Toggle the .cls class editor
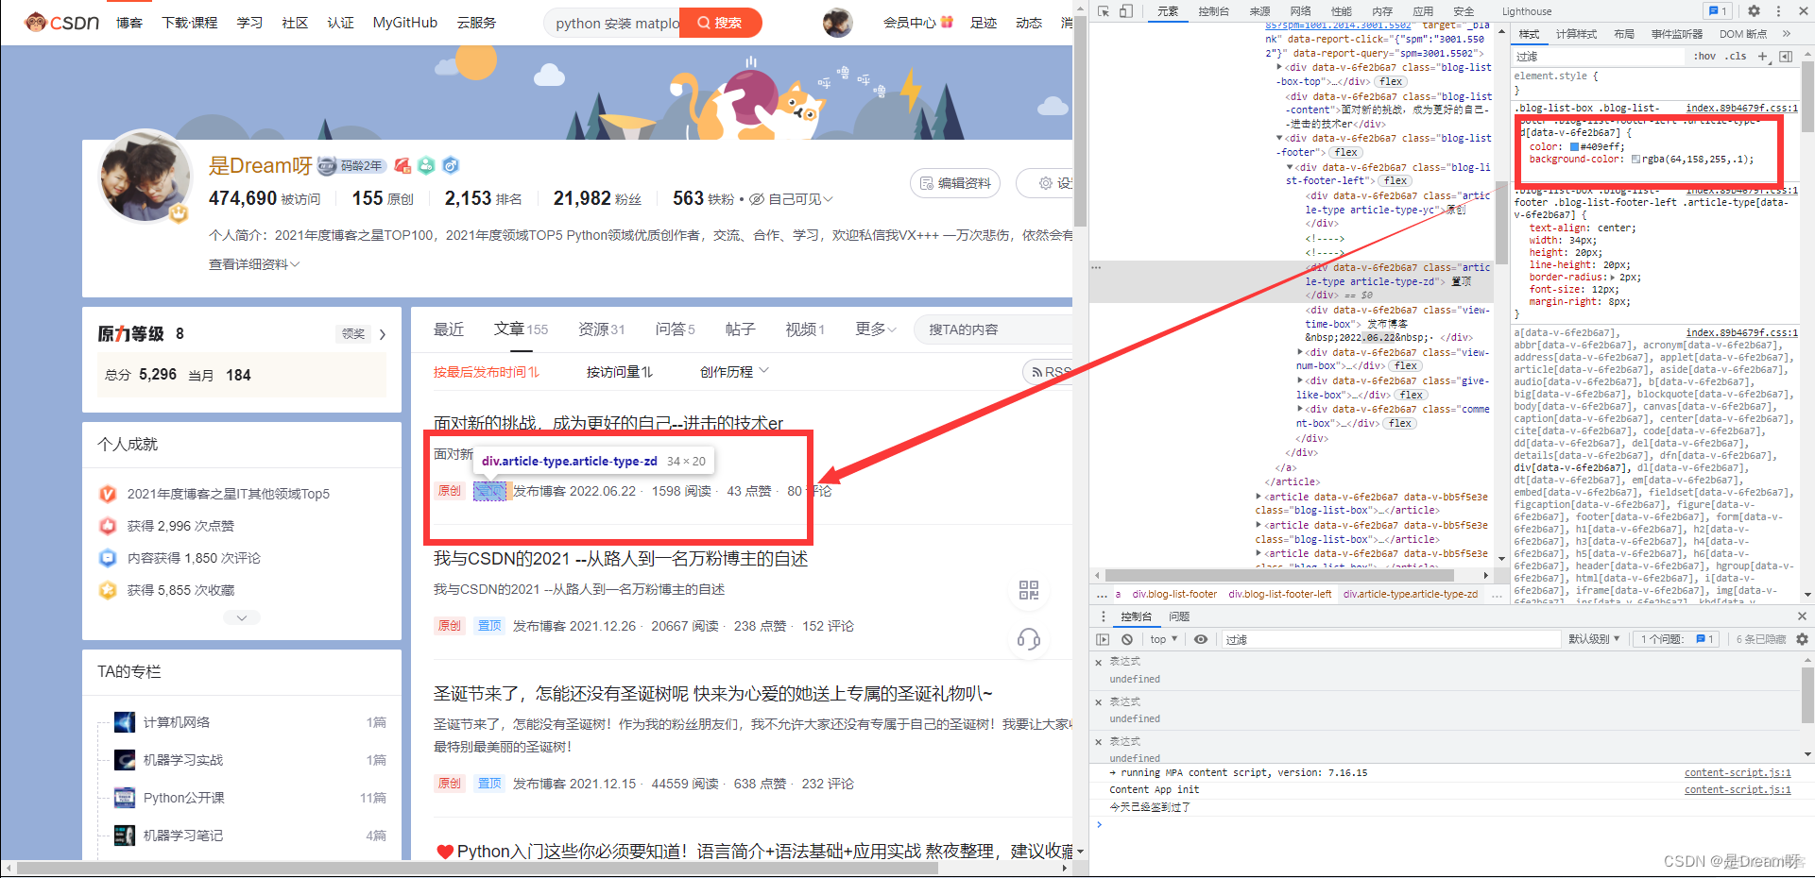This screenshot has height=878, width=1815. (x=1737, y=56)
